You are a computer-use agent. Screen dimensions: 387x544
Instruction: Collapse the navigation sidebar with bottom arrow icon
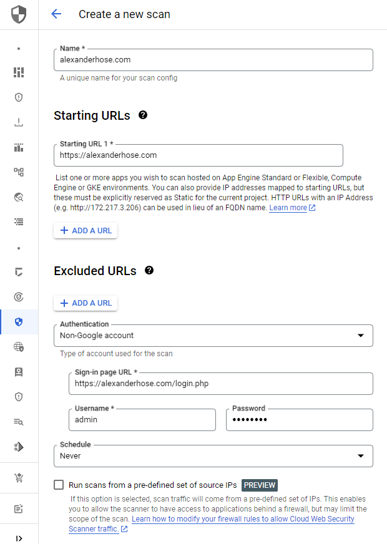pyautogui.click(x=18, y=537)
